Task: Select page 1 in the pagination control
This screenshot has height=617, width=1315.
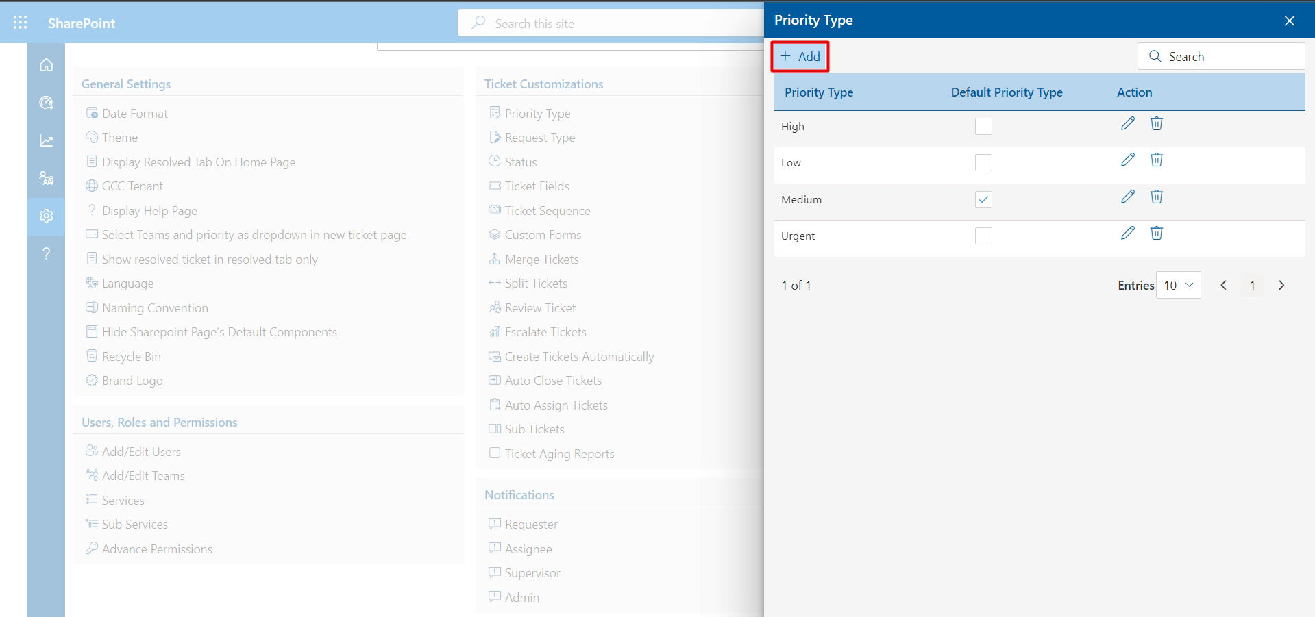Action: pos(1252,285)
